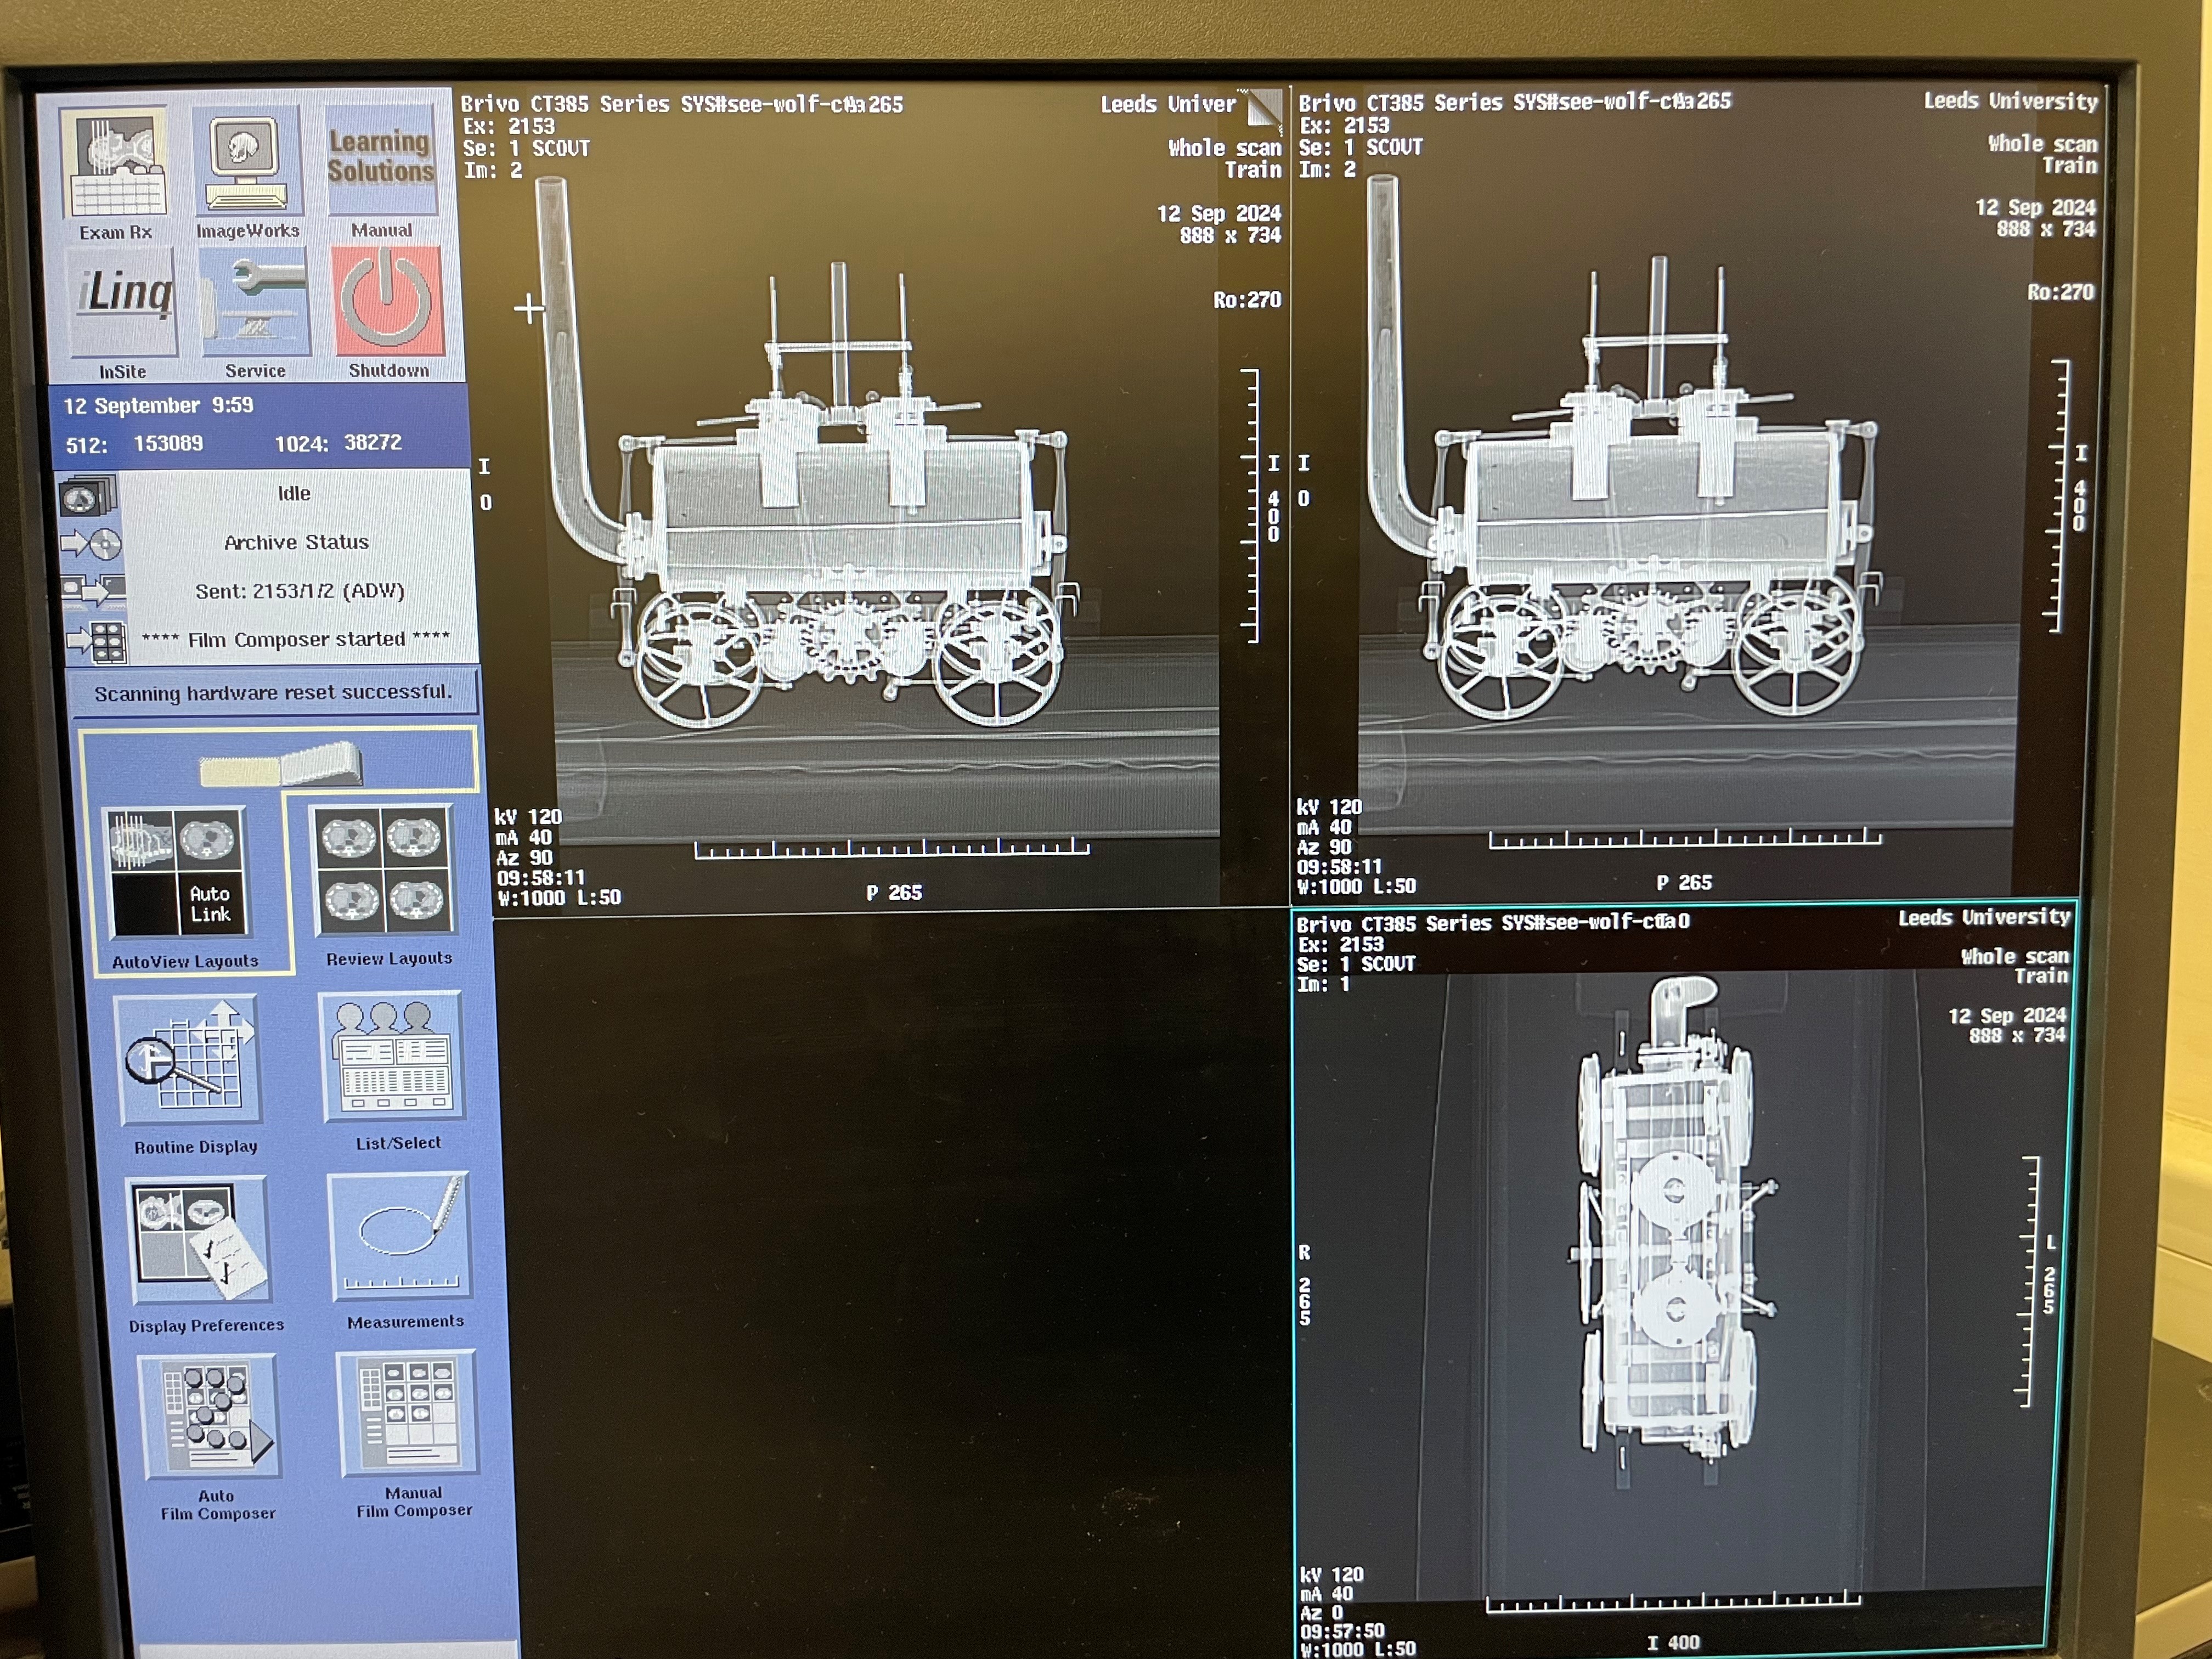The height and width of the screenshot is (1659, 2212).
Task: Select the Measurements tool
Action: point(400,1236)
